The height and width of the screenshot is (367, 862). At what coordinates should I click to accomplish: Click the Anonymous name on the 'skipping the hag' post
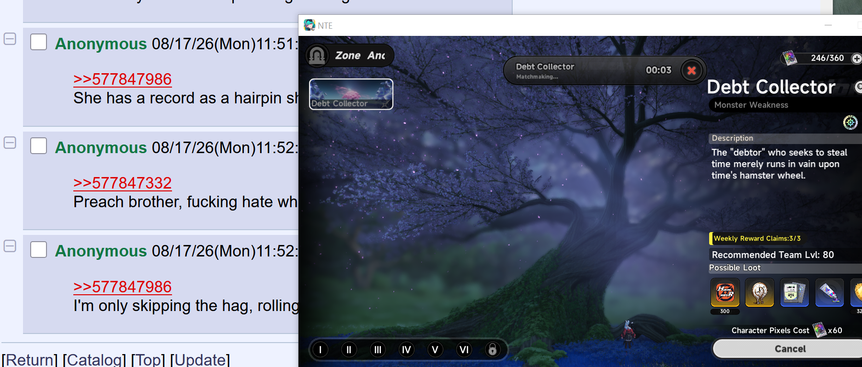coord(101,251)
